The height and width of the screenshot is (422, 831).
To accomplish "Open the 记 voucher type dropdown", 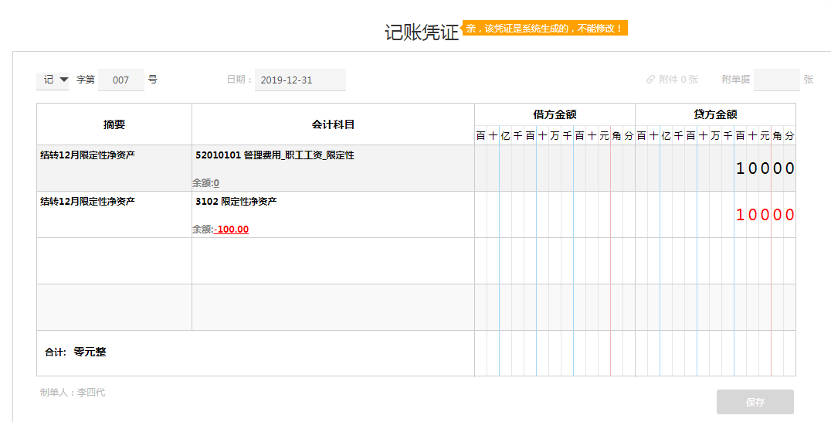I will 53,80.
